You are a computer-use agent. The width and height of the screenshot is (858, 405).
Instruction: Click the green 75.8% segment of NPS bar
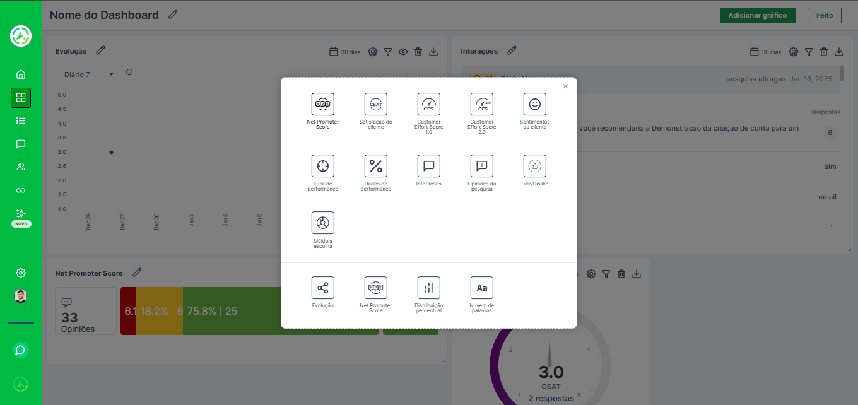pos(281,311)
